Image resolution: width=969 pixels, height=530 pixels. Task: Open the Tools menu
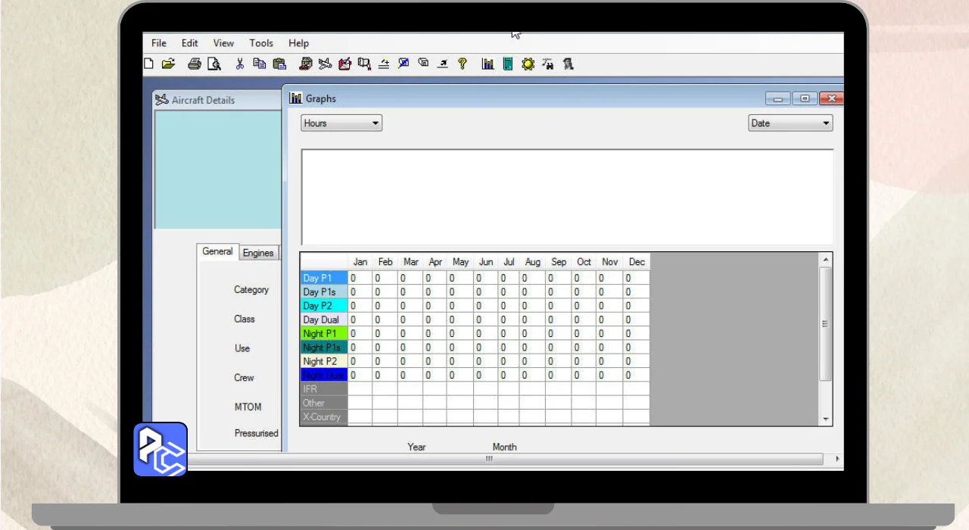click(261, 43)
